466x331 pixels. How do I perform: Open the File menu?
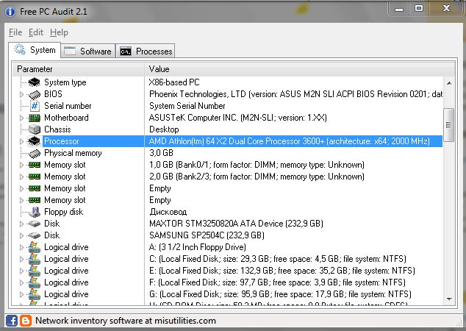pos(15,32)
